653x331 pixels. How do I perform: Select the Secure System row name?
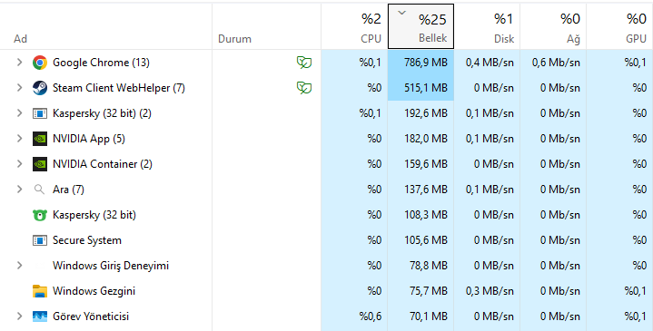tap(87, 240)
